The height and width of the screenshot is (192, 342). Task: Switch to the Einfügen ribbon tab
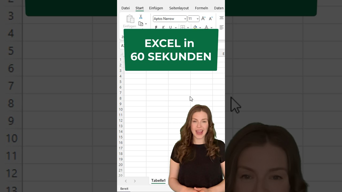point(156,8)
